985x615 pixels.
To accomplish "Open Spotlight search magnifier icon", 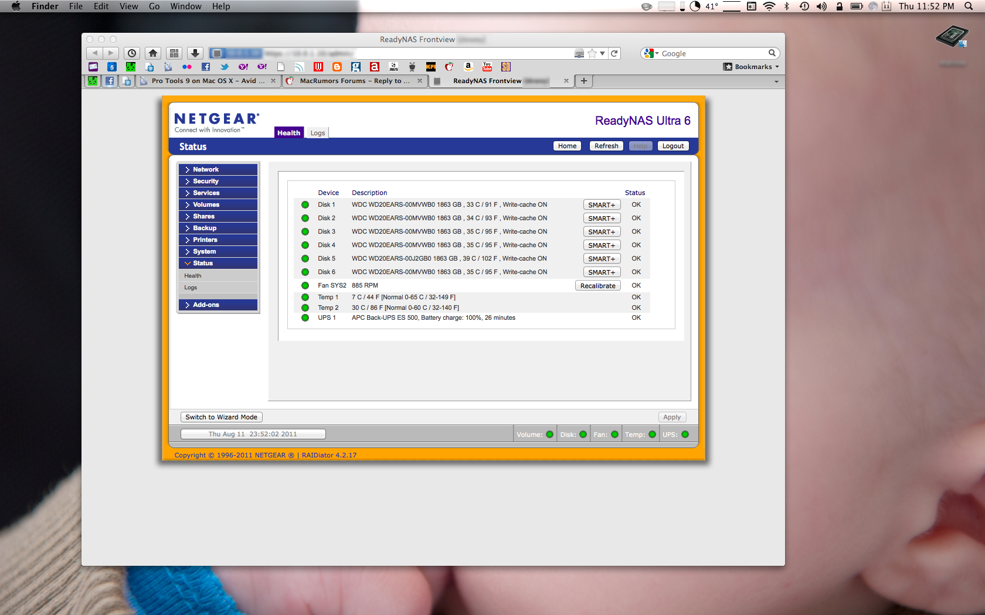I will [969, 6].
